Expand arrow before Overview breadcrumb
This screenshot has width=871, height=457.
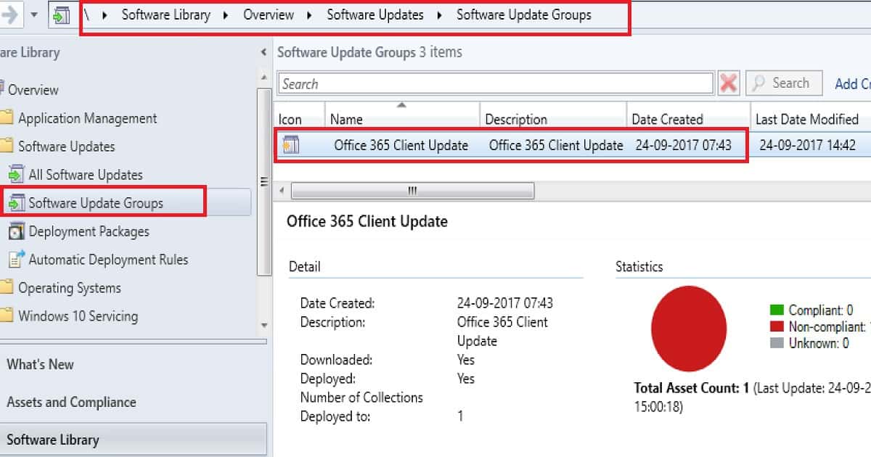226,15
